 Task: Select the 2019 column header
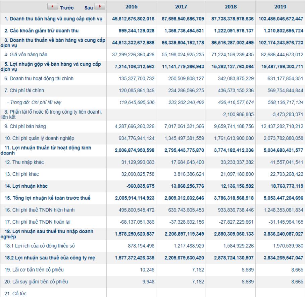pyautogui.click(x=280, y=7)
